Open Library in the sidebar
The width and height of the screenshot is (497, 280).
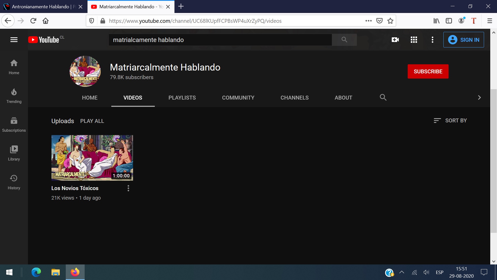tap(14, 153)
